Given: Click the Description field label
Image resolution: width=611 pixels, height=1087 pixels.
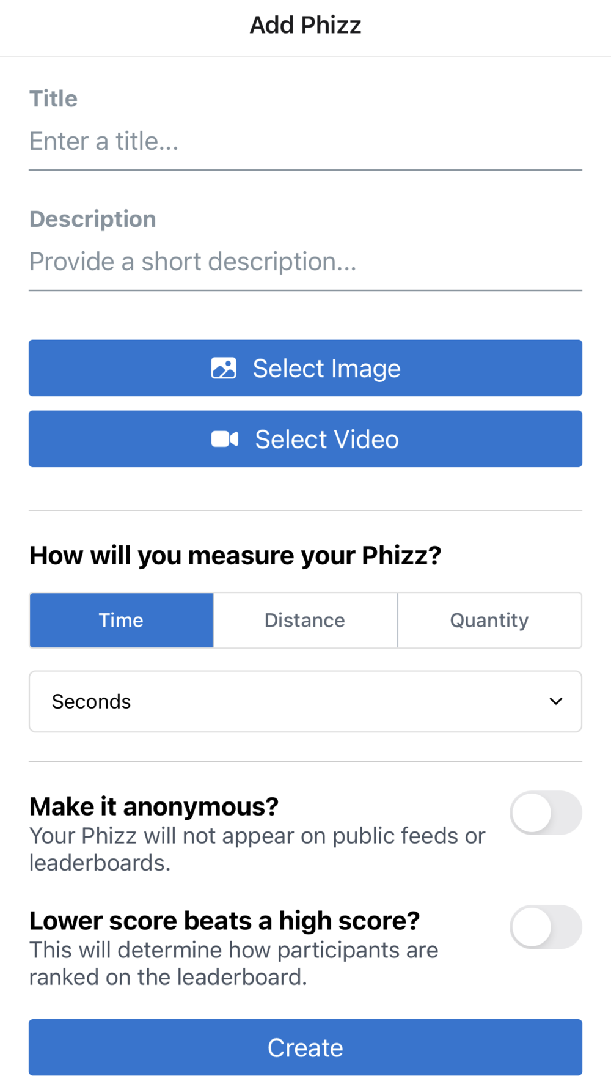Looking at the screenshot, I should click(x=93, y=219).
